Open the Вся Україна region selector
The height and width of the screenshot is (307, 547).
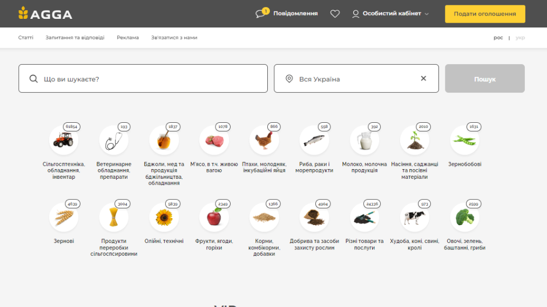[356, 78]
